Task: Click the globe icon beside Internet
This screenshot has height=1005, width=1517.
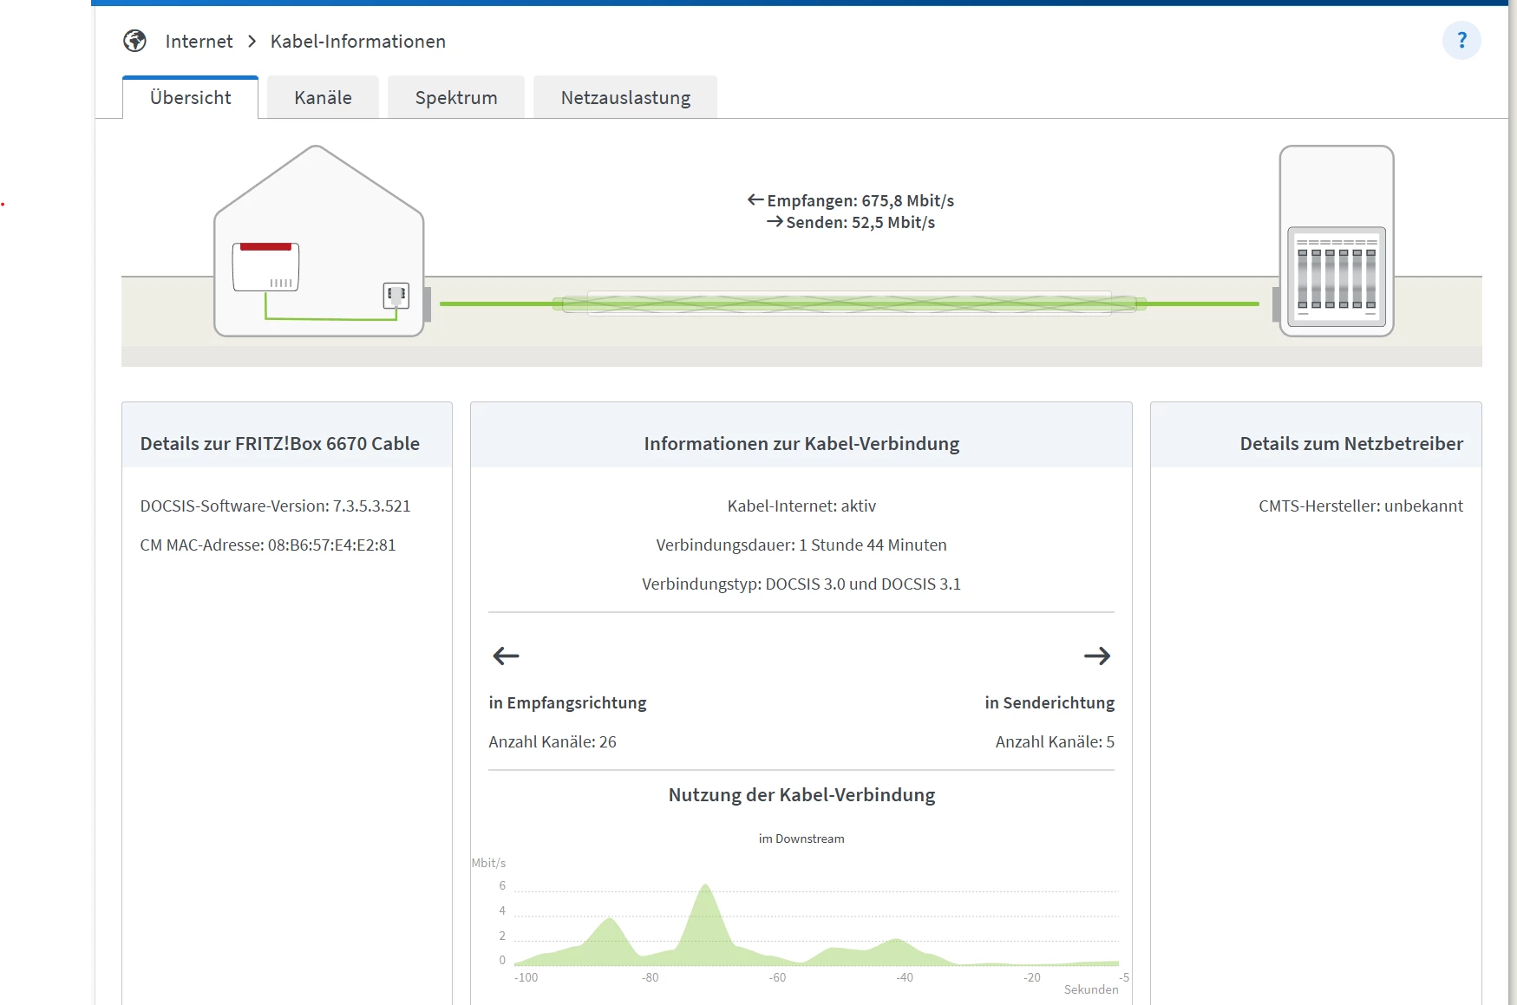Action: [134, 41]
